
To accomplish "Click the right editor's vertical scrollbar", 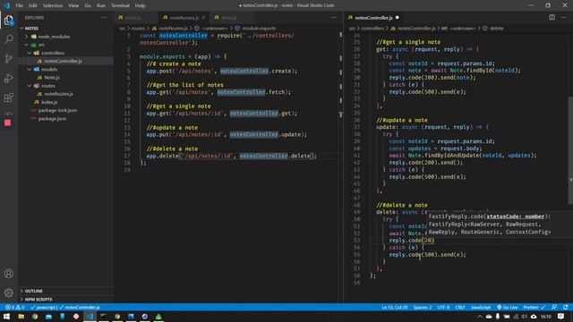I will [x=570, y=150].
